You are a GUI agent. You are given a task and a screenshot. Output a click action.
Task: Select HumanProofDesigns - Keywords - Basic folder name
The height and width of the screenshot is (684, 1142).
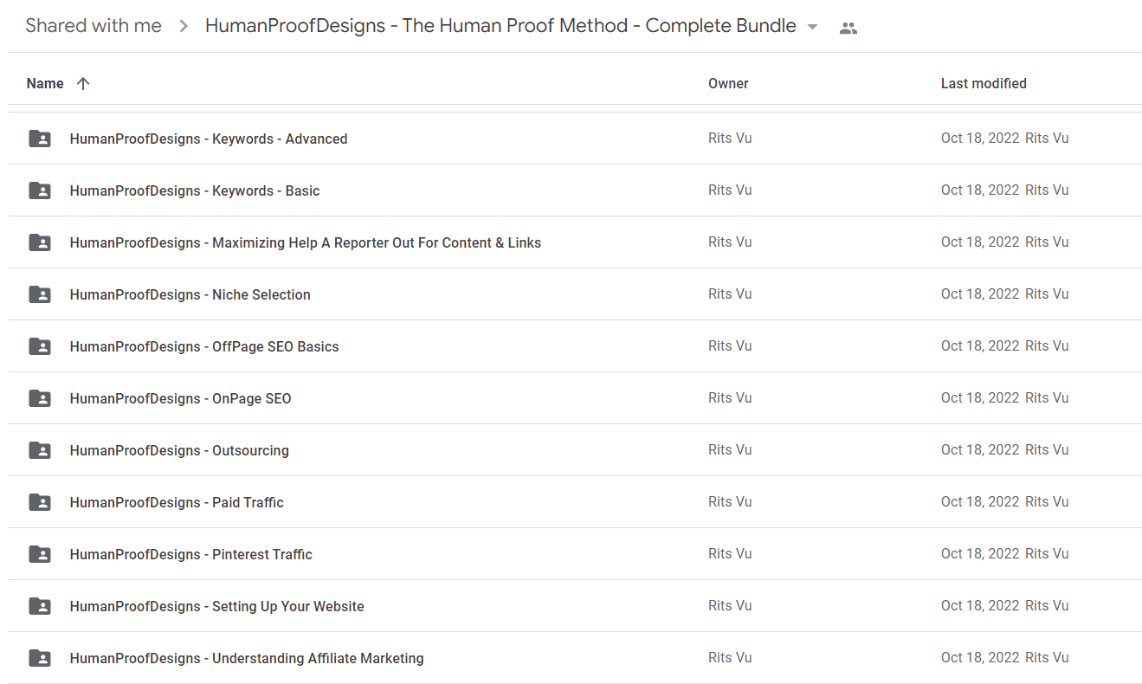click(195, 190)
